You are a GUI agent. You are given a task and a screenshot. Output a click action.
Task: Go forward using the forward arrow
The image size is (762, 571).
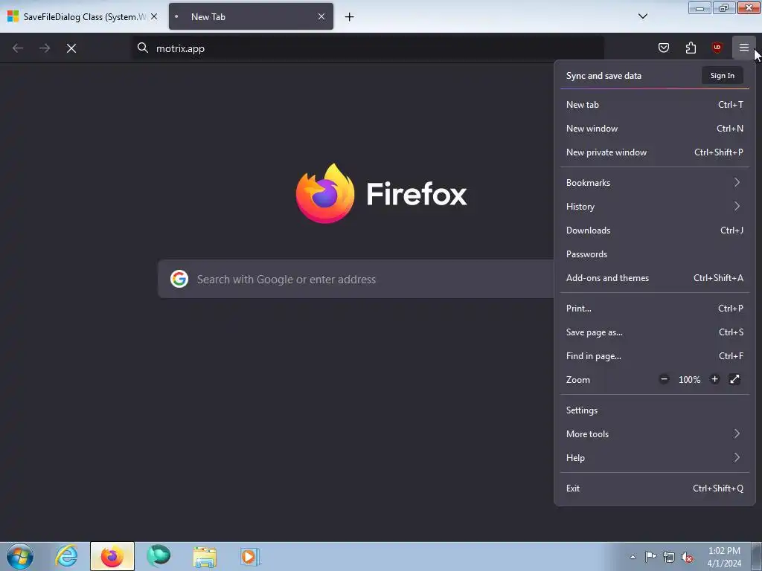pos(45,48)
